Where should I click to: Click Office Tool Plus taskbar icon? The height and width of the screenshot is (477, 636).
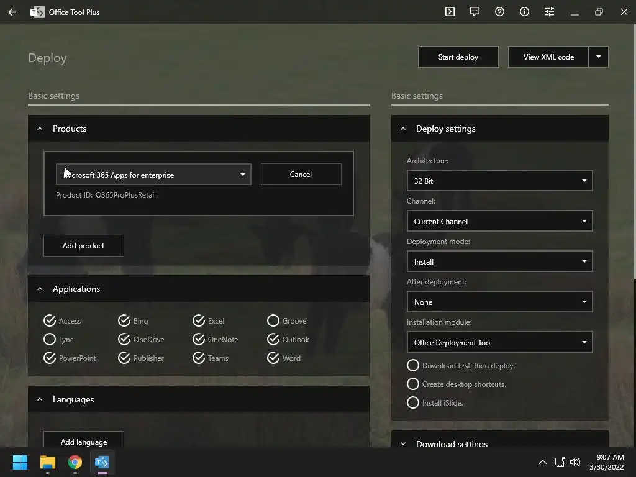point(102,462)
